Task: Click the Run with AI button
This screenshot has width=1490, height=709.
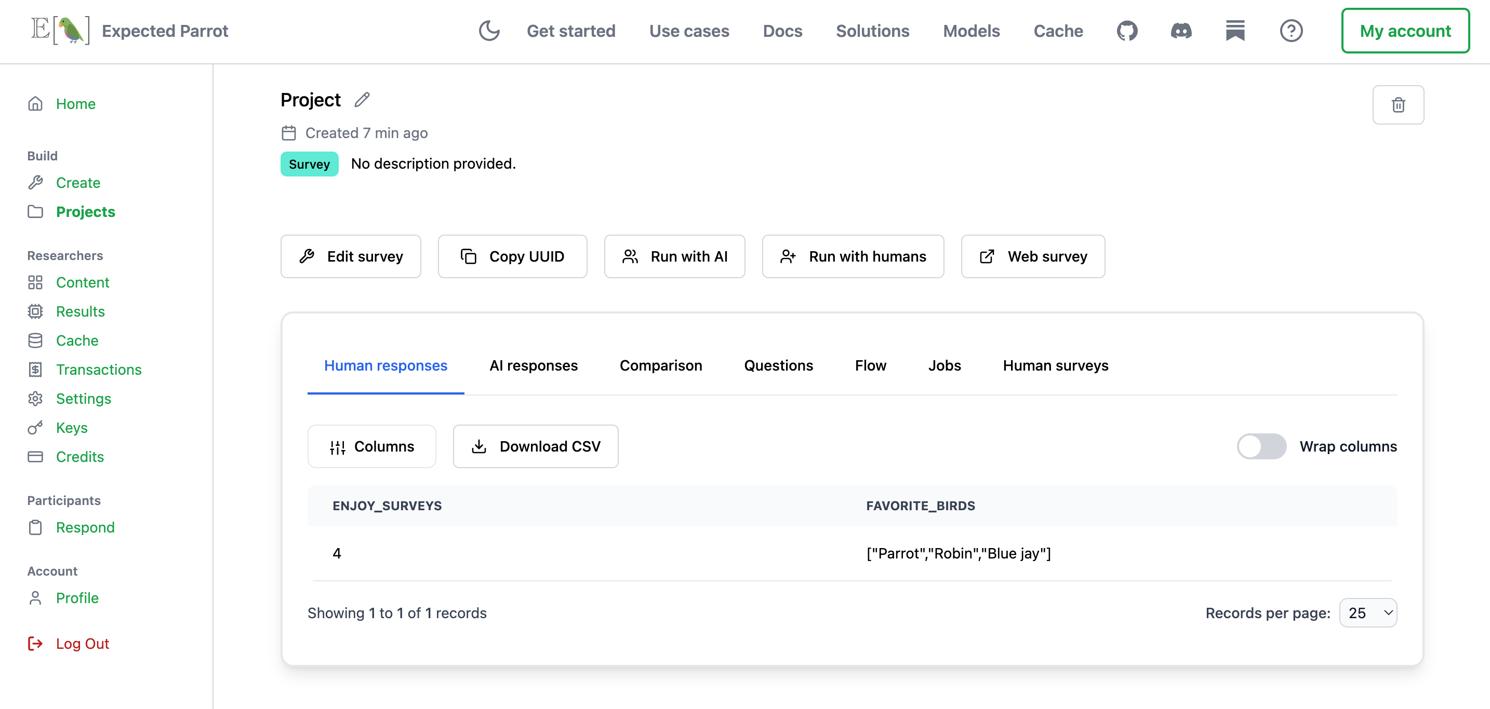Action: 674,256
